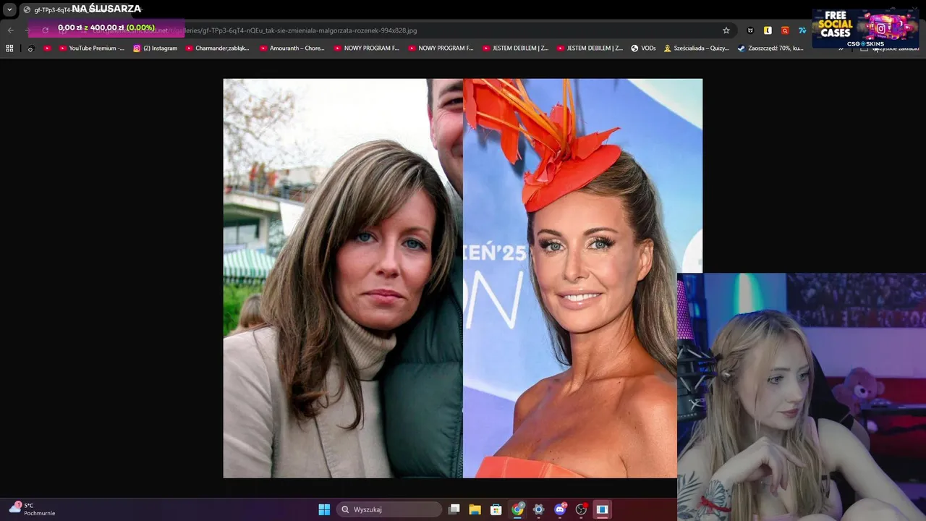Viewport: 926px width, 521px height.
Task: Open the Chrome apps grid in the bookmarks bar
Action: pos(9,48)
